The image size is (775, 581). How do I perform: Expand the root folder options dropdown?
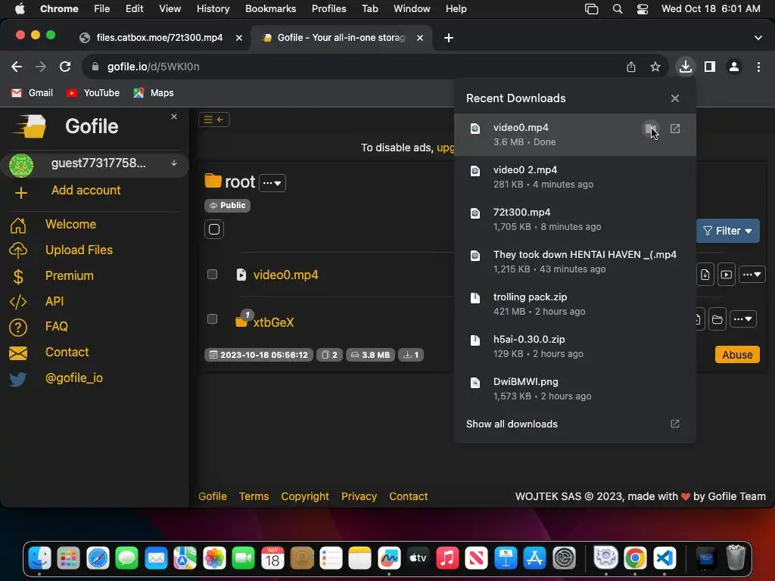point(272,183)
